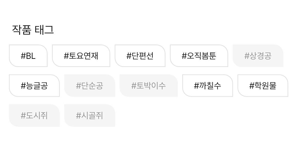Click the #까칠수 tag chip
307x152 pixels.
coord(207,86)
